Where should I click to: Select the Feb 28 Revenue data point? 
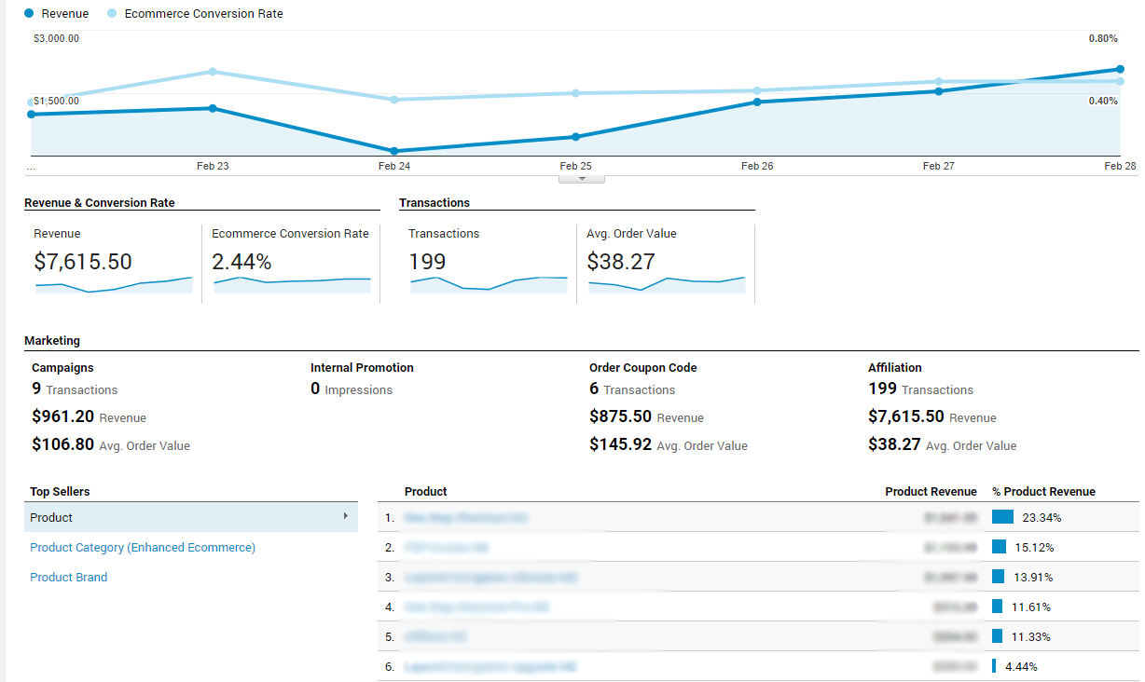coord(1120,69)
